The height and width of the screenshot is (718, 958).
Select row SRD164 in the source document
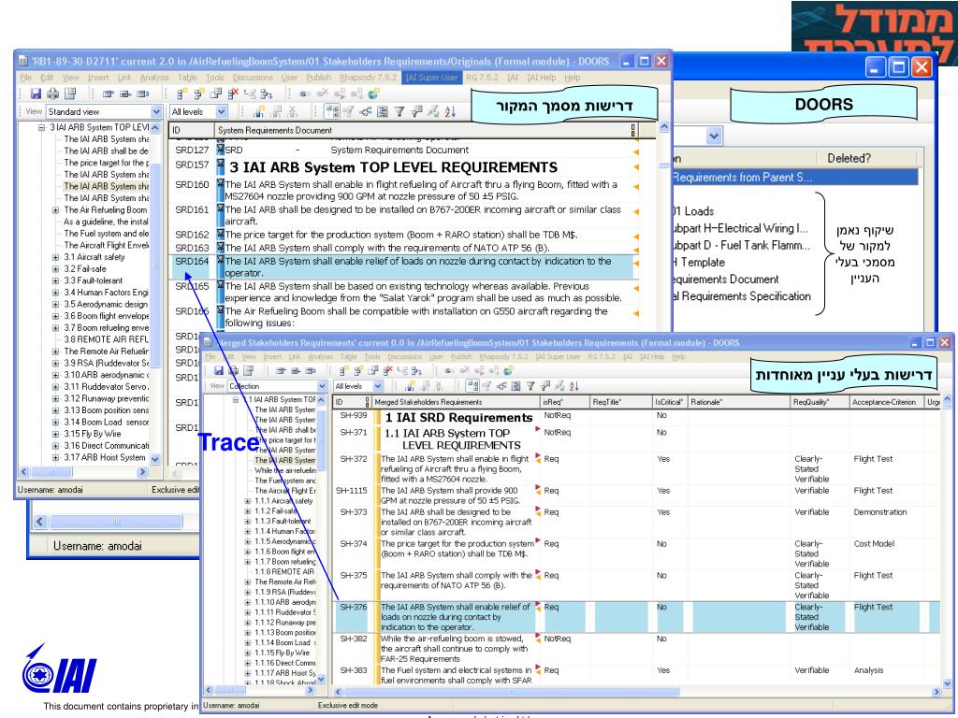[x=403, y=267]
